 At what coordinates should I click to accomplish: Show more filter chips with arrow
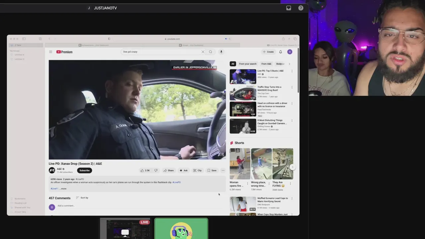(x=289, y=64)
